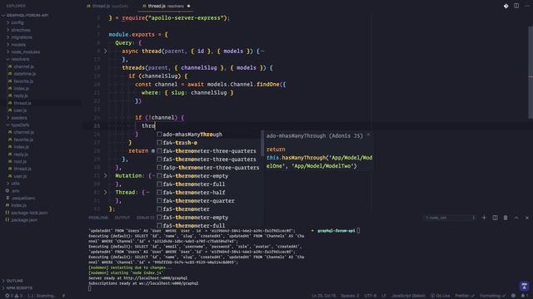The image size is (533, 299).
Task: Split the terminal pane
Action: pyautogui.click(x=495, y=218)
